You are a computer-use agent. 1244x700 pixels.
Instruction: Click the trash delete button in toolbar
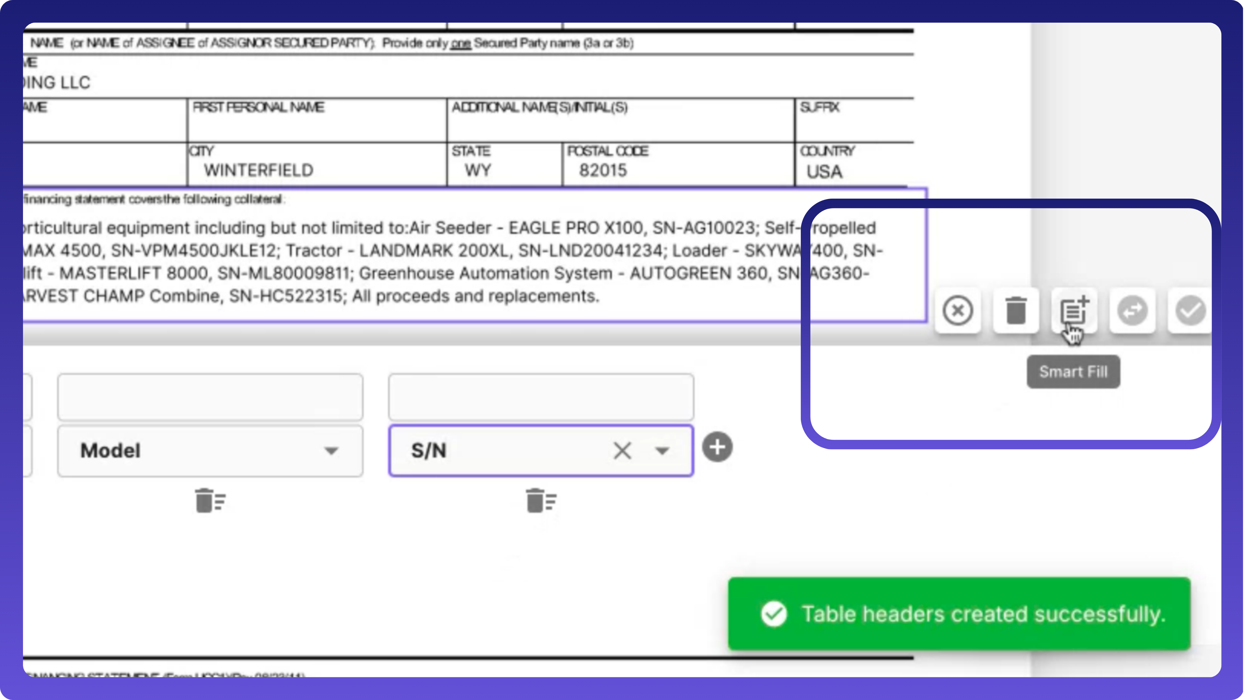1016,311
